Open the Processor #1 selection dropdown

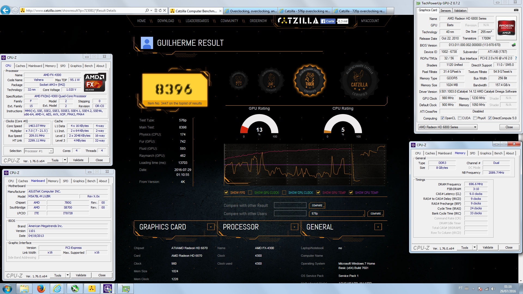(38, 151)
